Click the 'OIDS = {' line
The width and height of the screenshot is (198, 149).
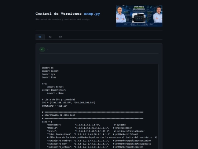point(47,122)
